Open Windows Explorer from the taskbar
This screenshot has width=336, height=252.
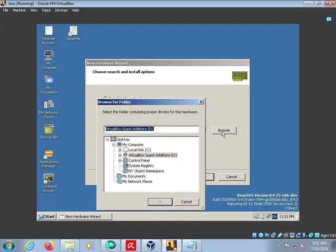(x=70, y=245)
